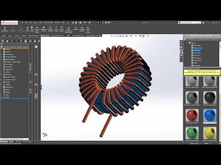This screenshot has width=221, height=165.
Task: Switch to the PropertyManager tab icon
Action: 7,41
